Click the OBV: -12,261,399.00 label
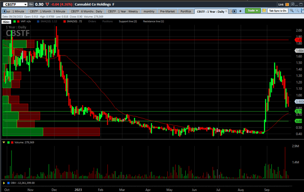304x192 pixels. [x=23, y=183]
